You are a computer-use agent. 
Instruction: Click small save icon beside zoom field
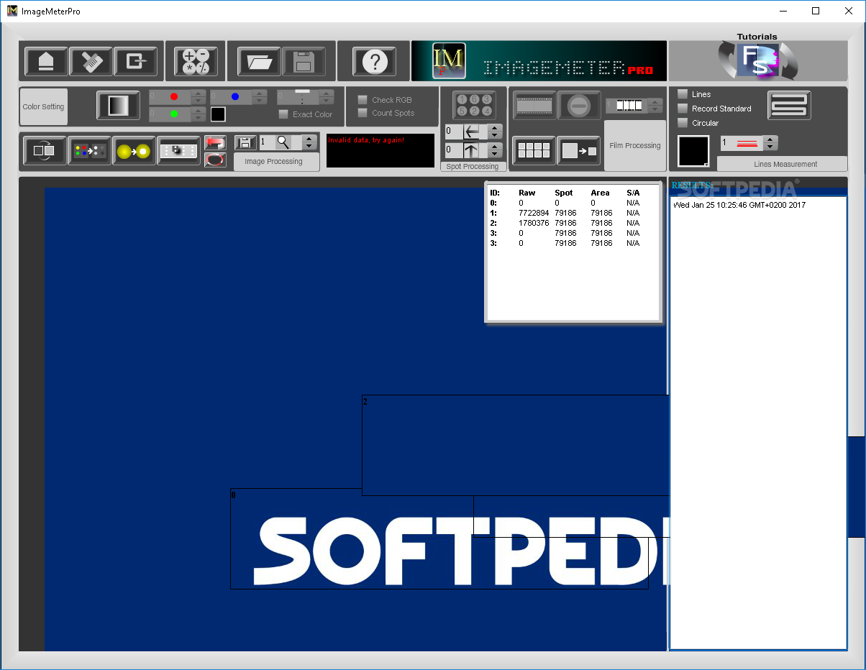[x=245, y=142]
